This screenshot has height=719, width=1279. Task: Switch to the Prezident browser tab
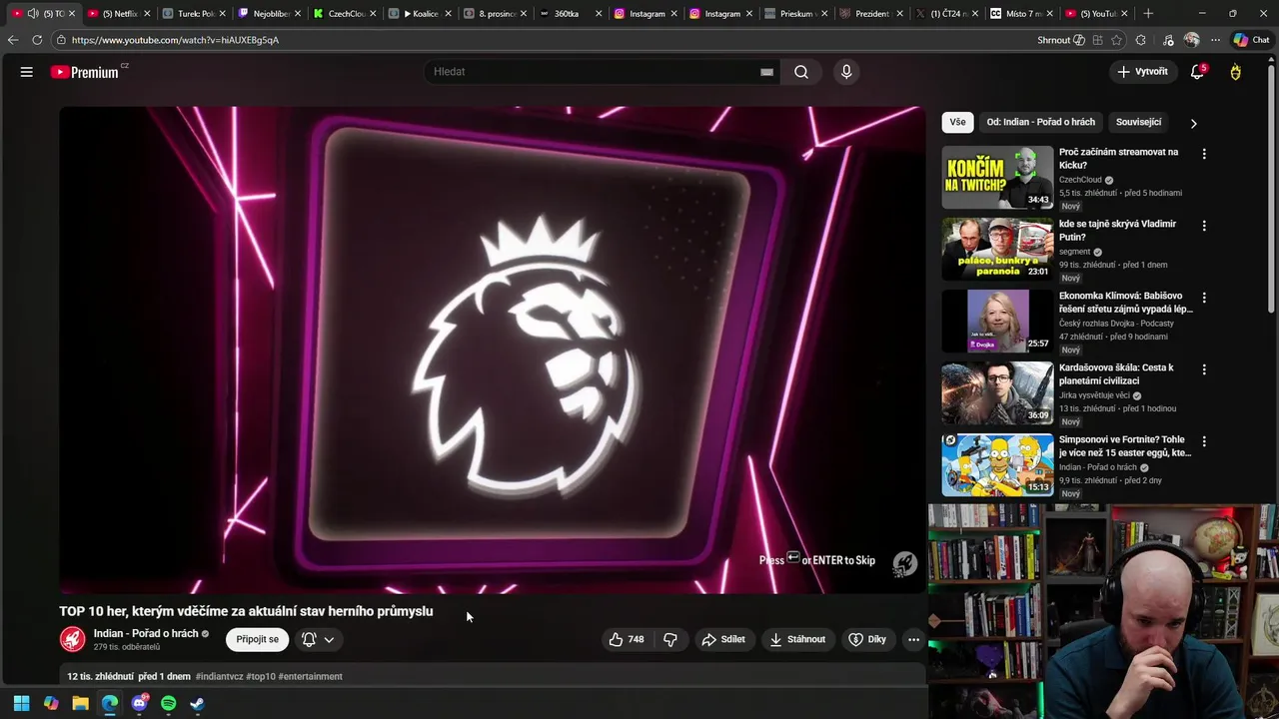click(871, 13)
